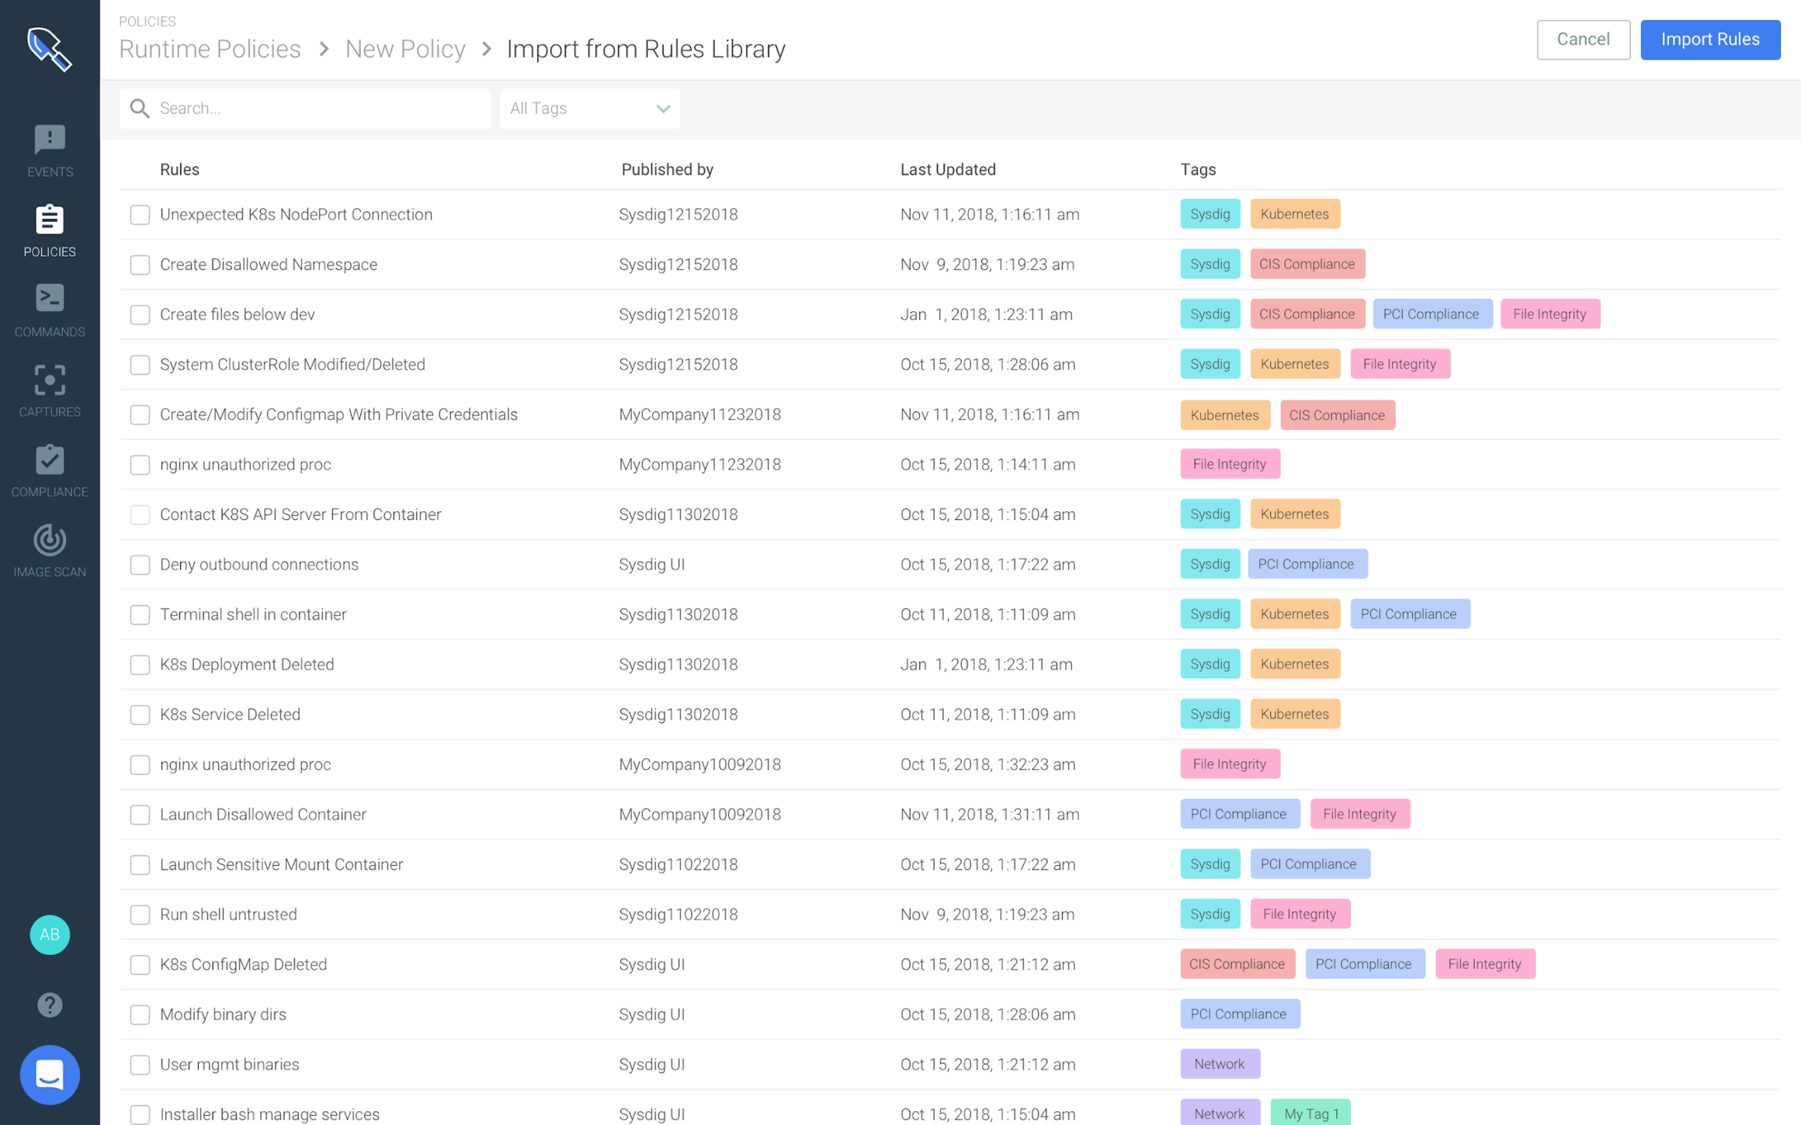The width and height of the screenshot is (1801, 1125).
Task: Click the Import Rules button
Action: pyautogui.click(x=1710, y=40)
